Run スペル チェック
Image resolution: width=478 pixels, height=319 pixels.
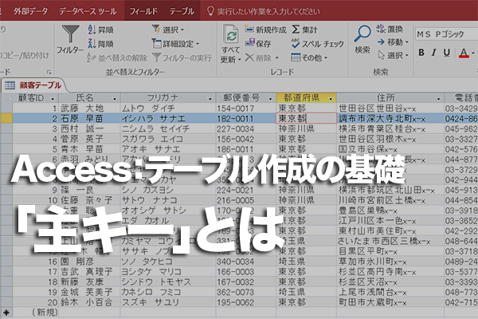tap(317, 44)
